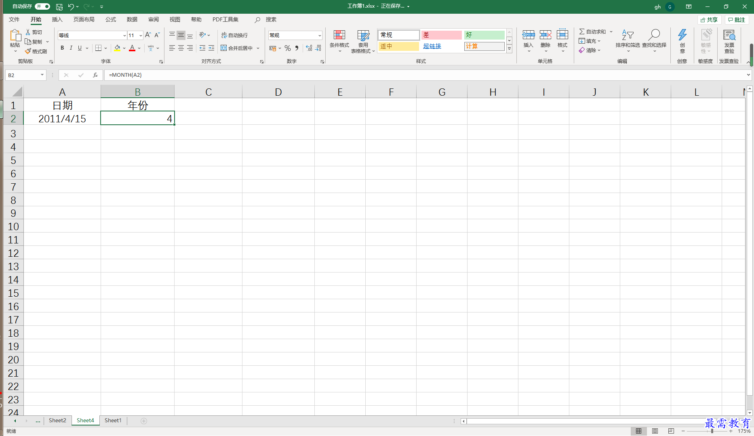This screenshot has height=436, width=754.
Task: Click the Comments (批注) button
Action: tap(737, 20)
